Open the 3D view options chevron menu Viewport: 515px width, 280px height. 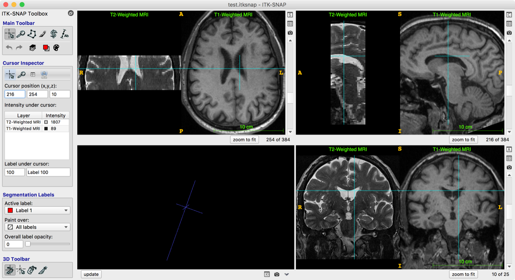tap(287, 274)
